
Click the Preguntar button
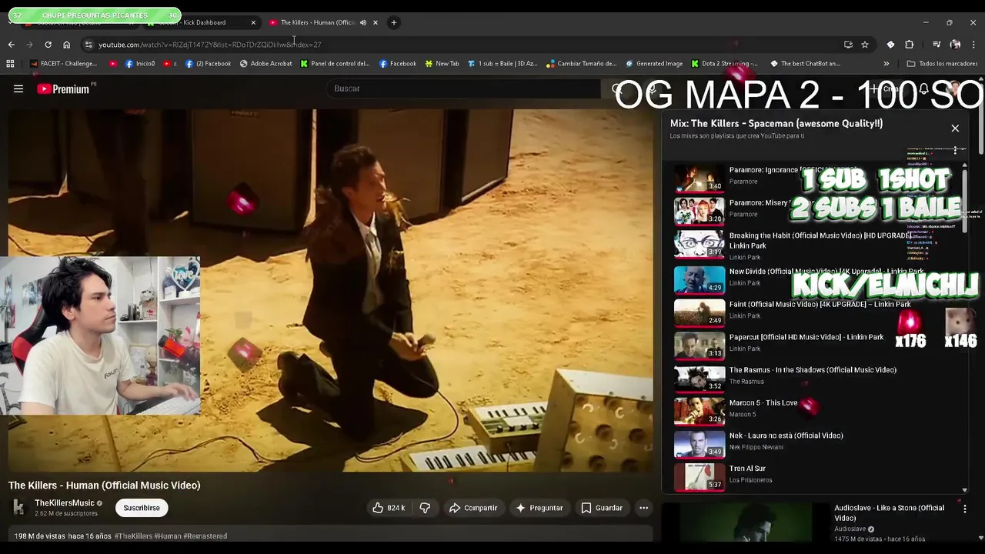pyautogui.click(x=539, y=508)
